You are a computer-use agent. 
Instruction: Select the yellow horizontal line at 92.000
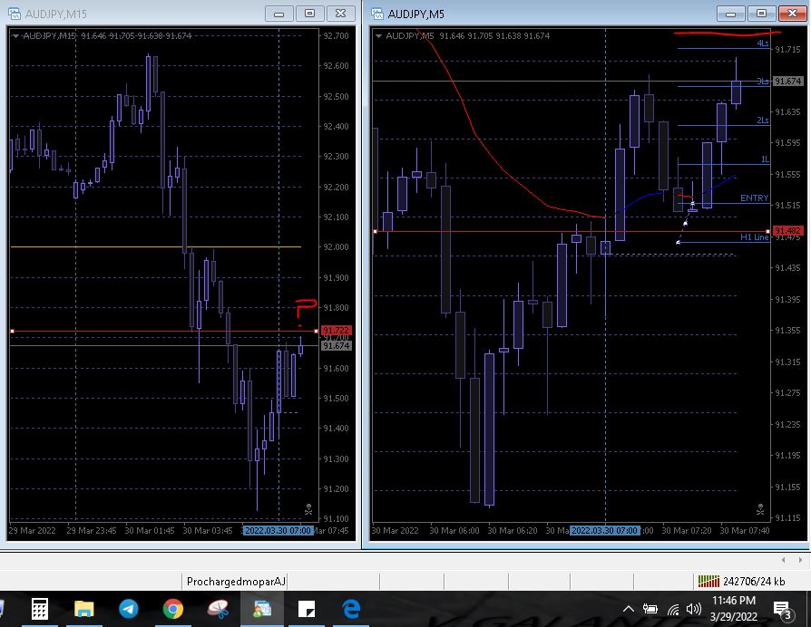pyautogui.click(x=155, y=246)
